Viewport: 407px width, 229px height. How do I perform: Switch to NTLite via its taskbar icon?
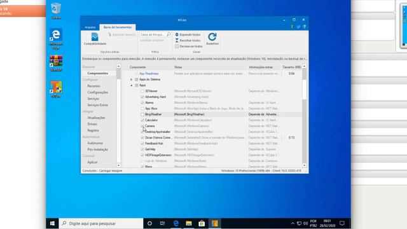coord(215,223)
